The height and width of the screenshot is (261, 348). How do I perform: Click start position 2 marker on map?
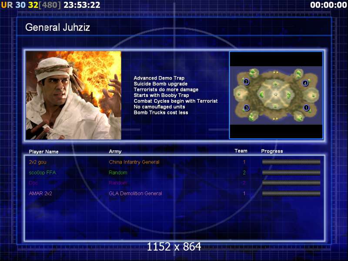click(246, 82)
